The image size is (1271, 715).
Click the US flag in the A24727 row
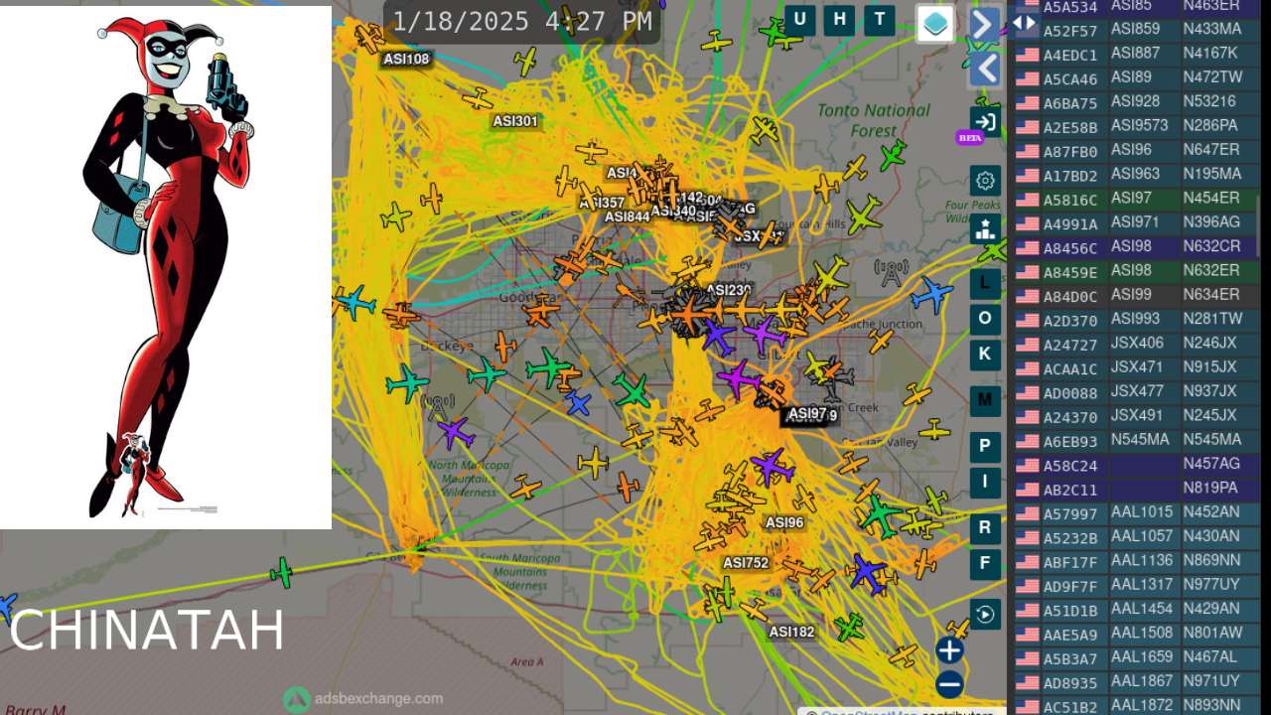pyautogui.click(x=1027, y=346)
